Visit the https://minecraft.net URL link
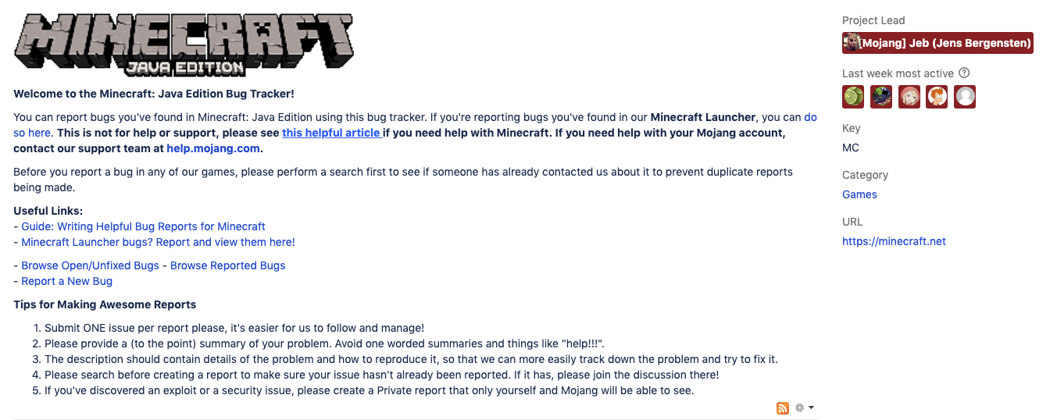Viewport: 1057px width, 420px height. pos(894,241)
